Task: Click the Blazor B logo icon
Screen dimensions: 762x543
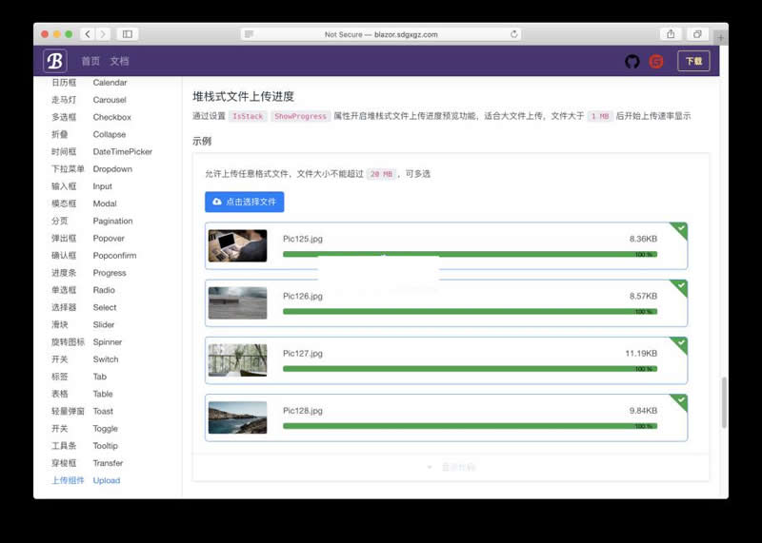Action: click(x=54, y=61)
